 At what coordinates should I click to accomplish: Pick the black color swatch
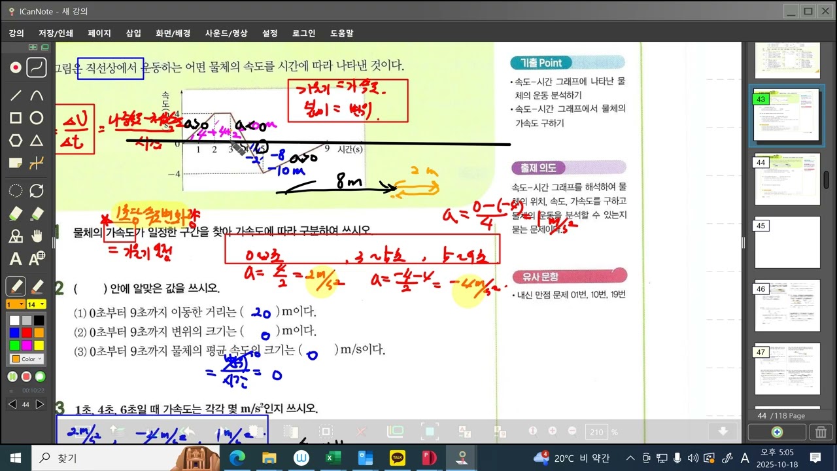pos(39,321)
